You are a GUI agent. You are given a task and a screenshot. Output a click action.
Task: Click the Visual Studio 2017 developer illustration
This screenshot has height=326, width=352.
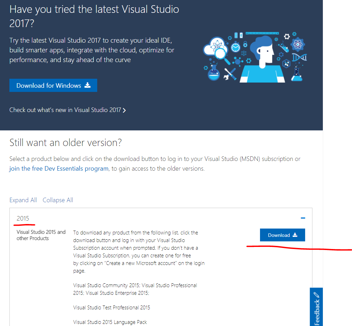(255, 57)
